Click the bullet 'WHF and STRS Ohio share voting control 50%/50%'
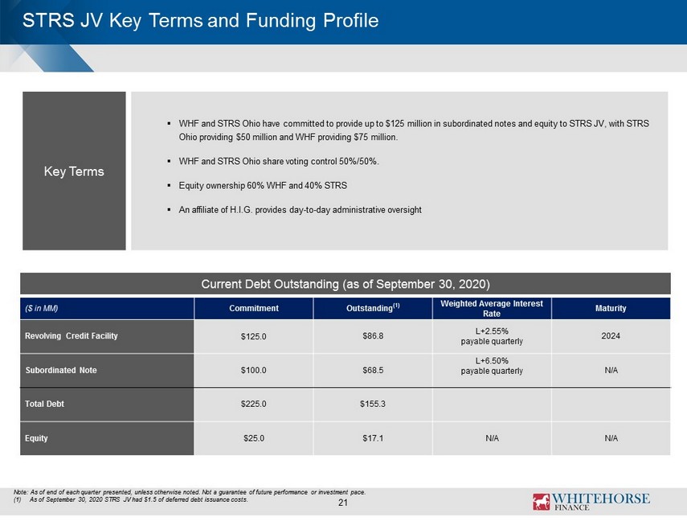This screenshot has height=526, width=687. point(279,162)
